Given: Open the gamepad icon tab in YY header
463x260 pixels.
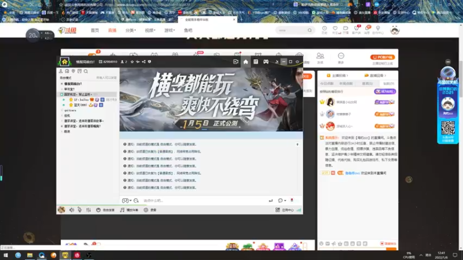Looking at the screenshot, I should coord(266,62).
